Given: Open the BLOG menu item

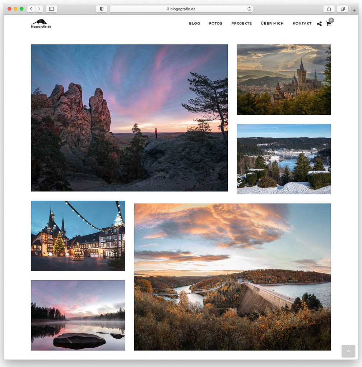Looking at the screenshot, I should point(194,23).
